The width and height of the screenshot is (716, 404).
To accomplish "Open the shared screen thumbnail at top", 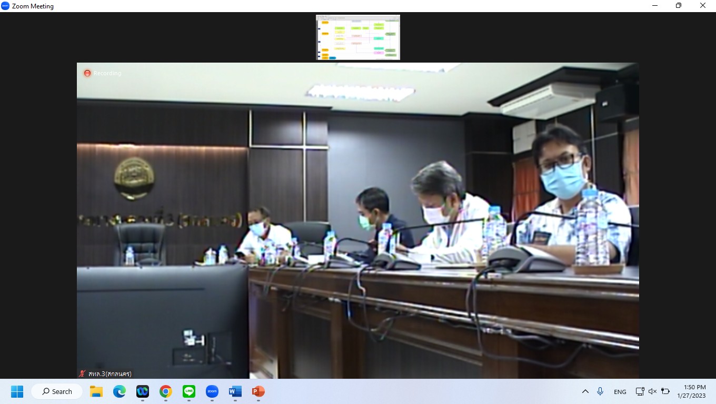I will click(x=358, y=37).
